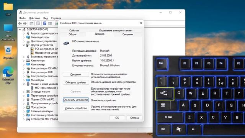Screen dimensions: 245x138
Task: Select the Дисковые устройства label
Action: click(x=44, y=41)
